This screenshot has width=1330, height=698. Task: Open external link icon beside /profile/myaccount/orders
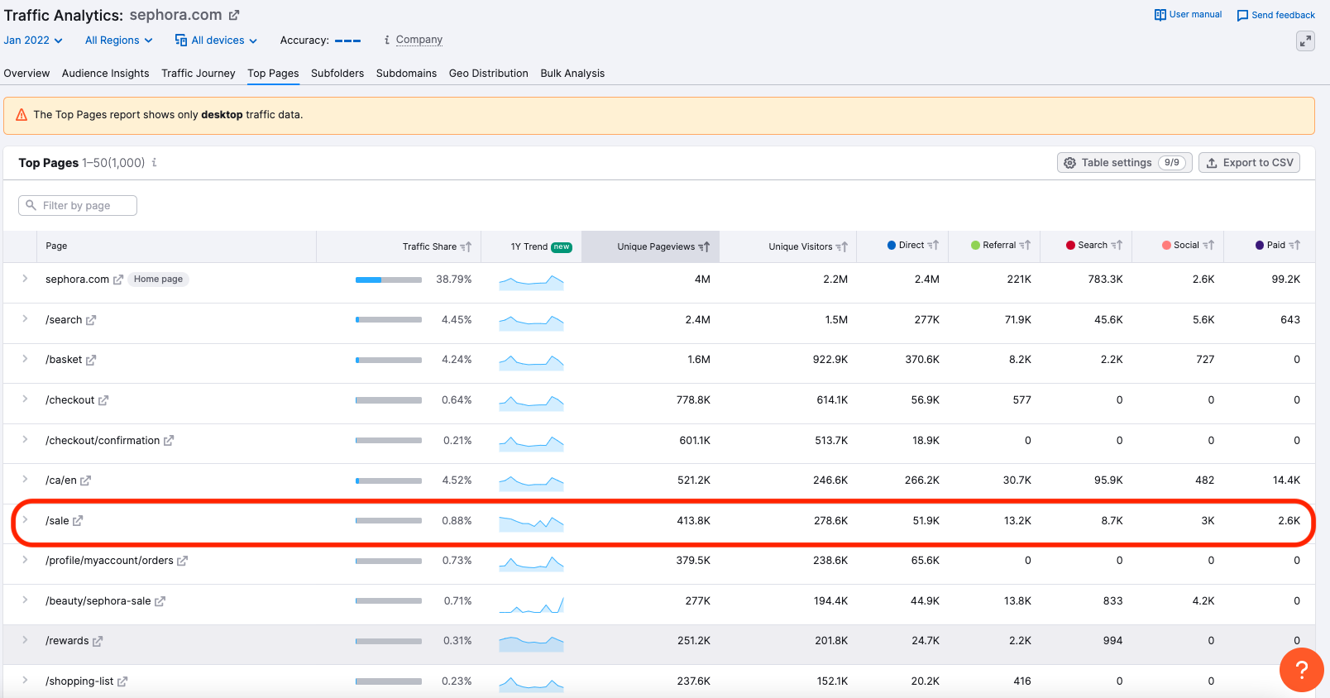click(x=182, y=561)
